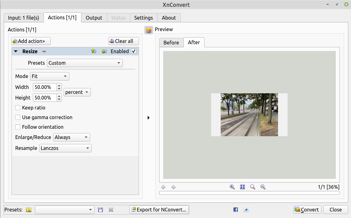Open the Resample Lanczos dropdown
351x218 pixels.
coord(65,148)
